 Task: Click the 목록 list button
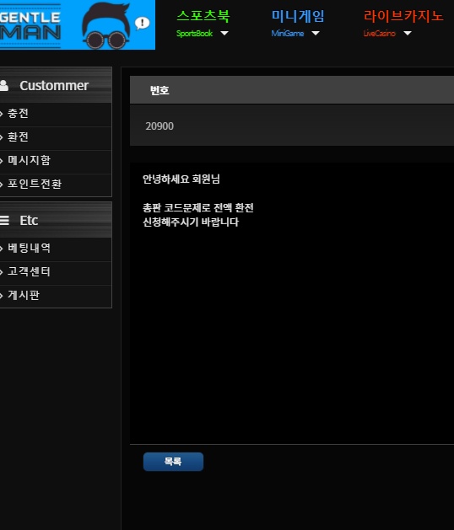pyautogui.click(x=173, y=462)
